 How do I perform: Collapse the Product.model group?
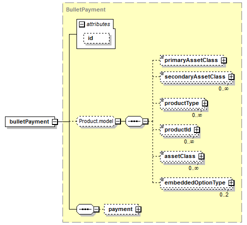click(118, 121)
